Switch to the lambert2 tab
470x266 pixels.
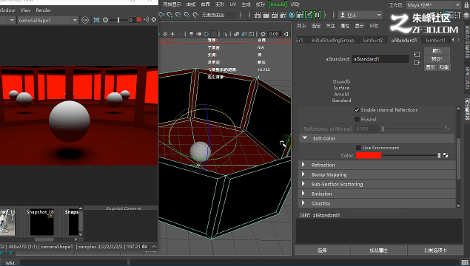[x=372, y=40]
